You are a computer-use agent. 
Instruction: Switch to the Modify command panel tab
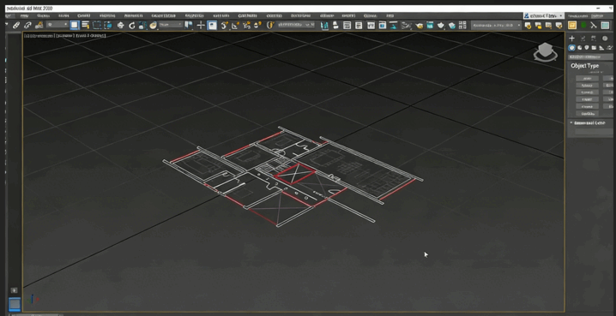(x=583, y=38)
